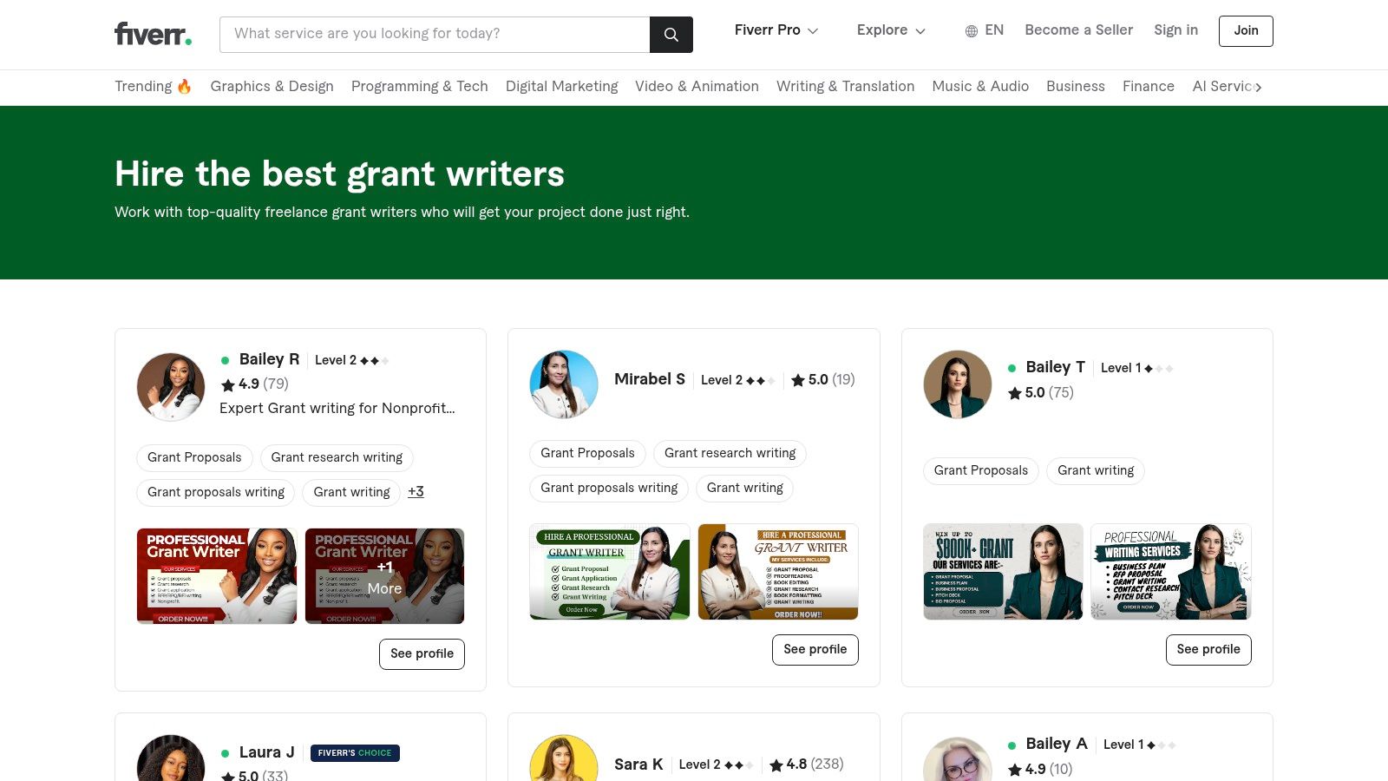This screenshot has height=781, width=1388.
Task: Open Graphics & Design category
Action: pyautogui.click(x=272, y=86)
